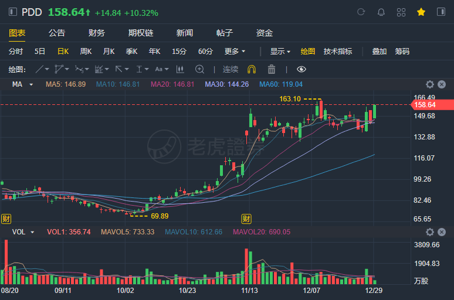The image size is (454, 300).
Task: Click the zoom-in magnifier icon
Action: [199, 69]
